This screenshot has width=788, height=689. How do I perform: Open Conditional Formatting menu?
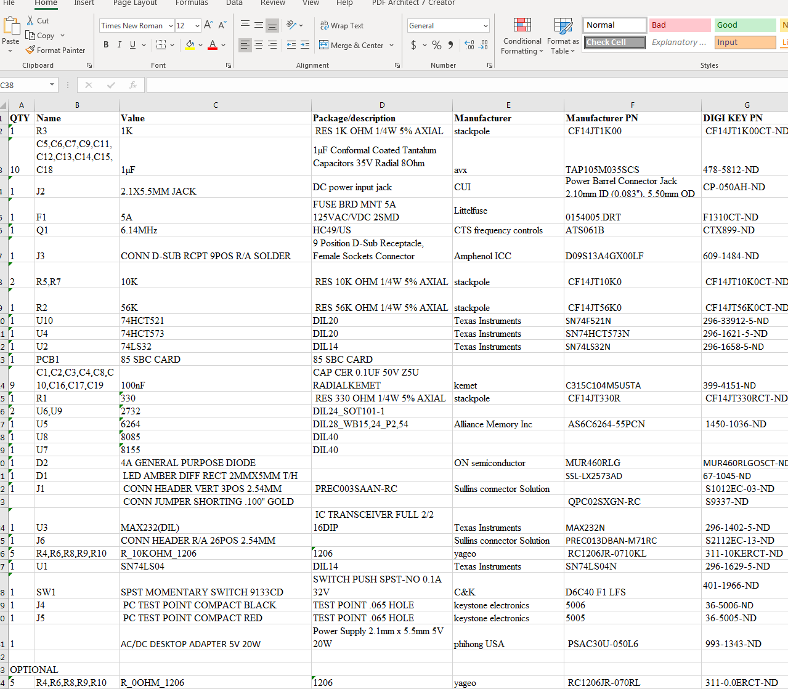pyautogui.click(x=522, y=37)
